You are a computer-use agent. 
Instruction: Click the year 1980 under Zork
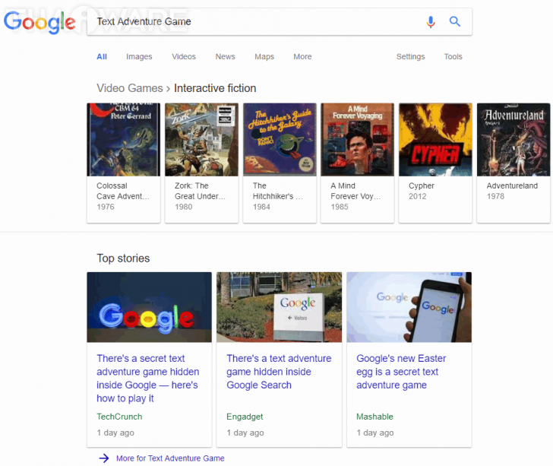point(183,207)
